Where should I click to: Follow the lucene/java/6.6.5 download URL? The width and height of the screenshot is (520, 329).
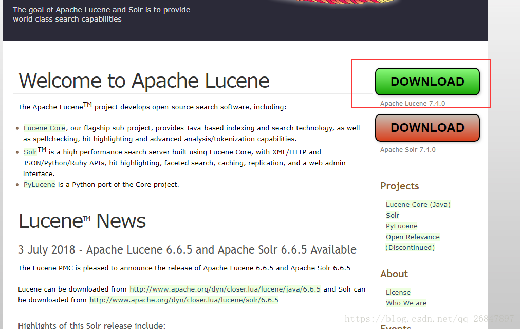[x=225, y=289]
